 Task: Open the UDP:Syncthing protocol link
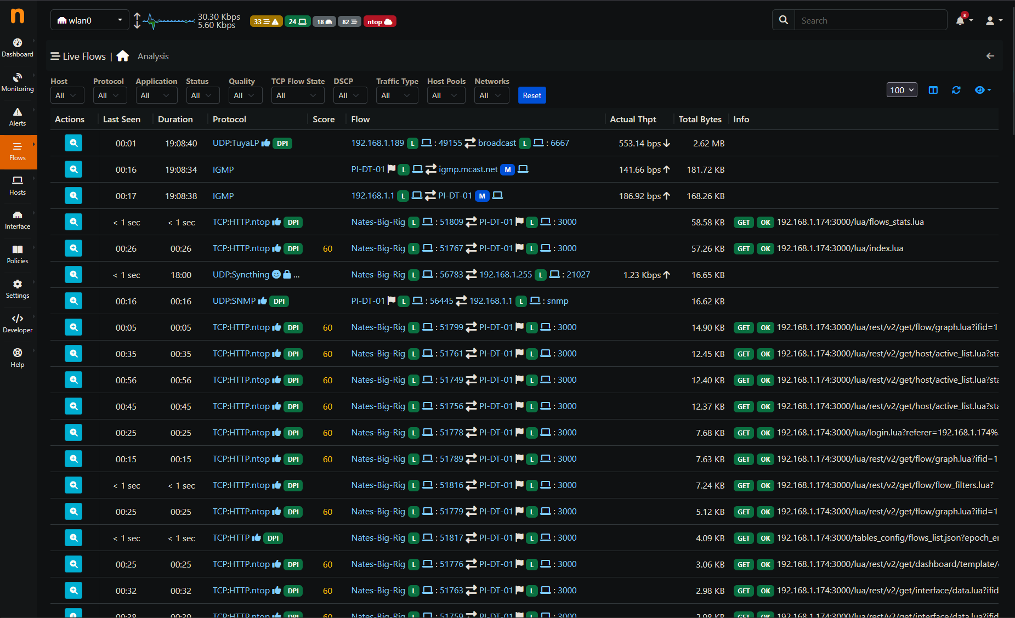point(241,275)
